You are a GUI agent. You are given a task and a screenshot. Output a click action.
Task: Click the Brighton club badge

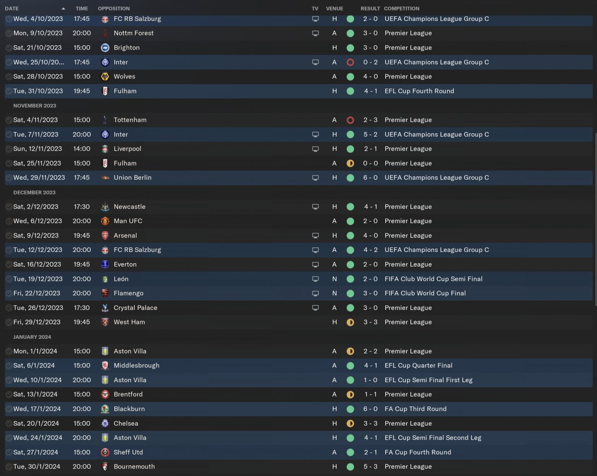click(105, 48)
